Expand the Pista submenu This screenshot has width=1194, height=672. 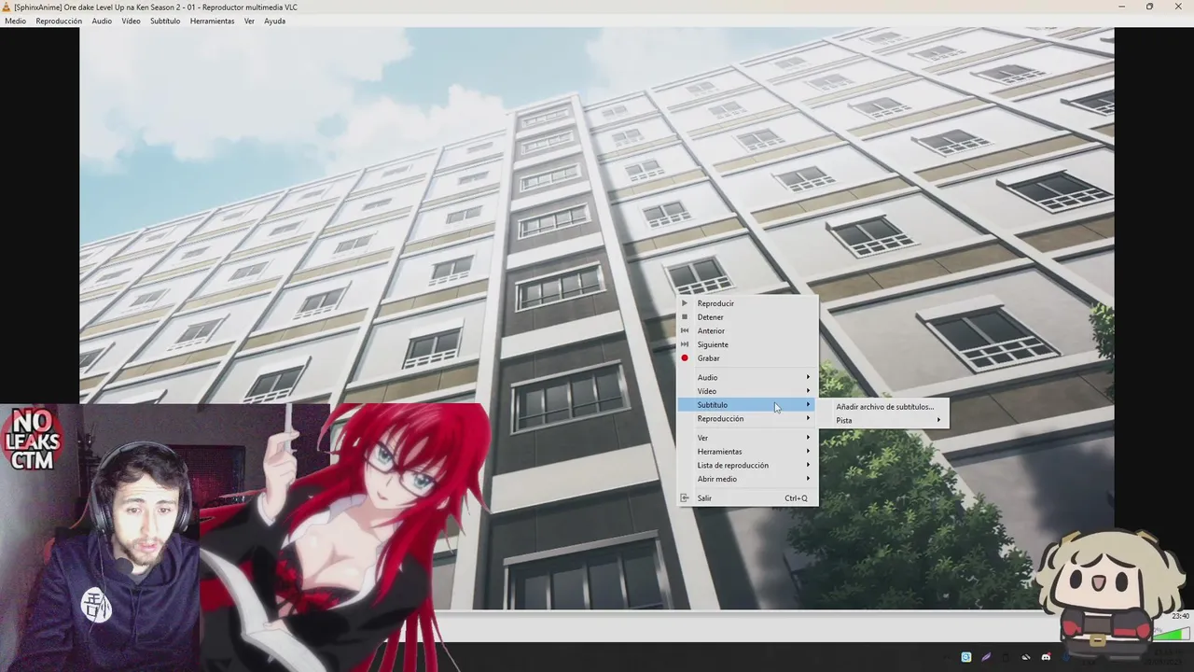[x=884, y=420]
